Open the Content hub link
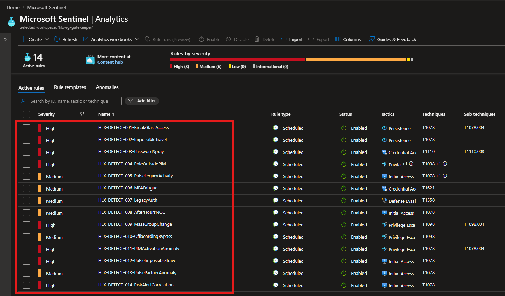 (110, 62)
